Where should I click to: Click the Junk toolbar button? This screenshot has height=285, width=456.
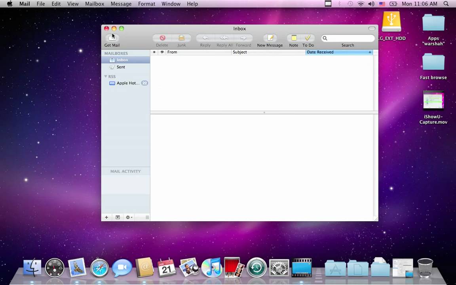(181, 38)
